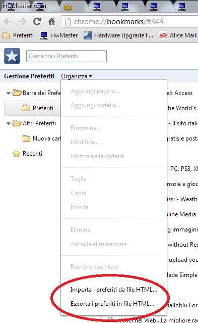Collapse the Altri Preferiti tree node
The height and width of the screenshot is (323, 198).
point(9,124)
